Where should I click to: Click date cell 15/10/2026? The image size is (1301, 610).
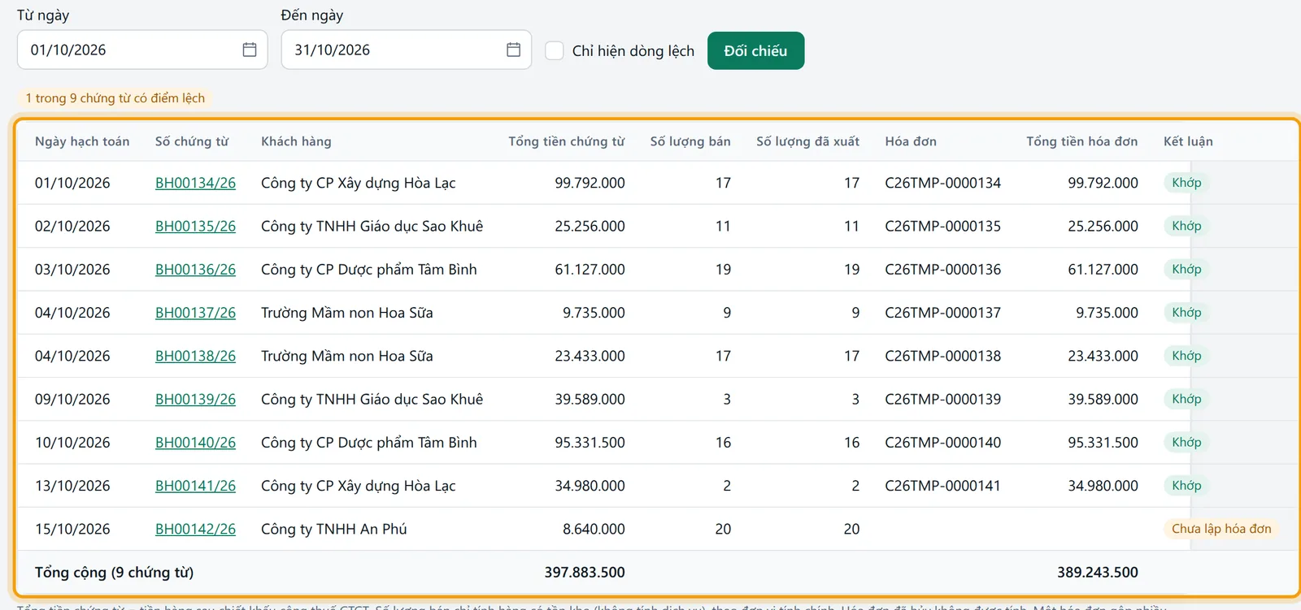[x=72, y=529]
